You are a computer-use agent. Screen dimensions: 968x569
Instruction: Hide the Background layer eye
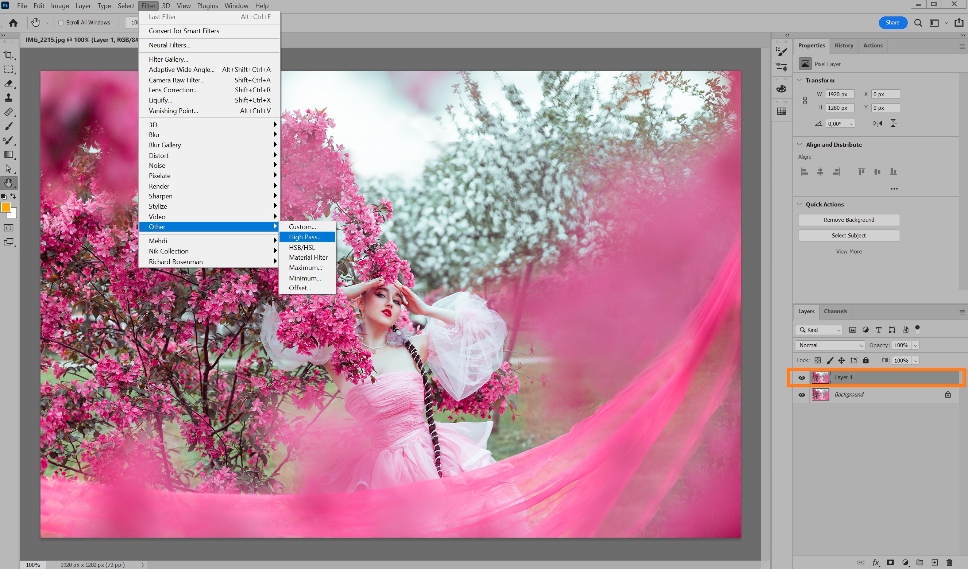pos(802,395)
